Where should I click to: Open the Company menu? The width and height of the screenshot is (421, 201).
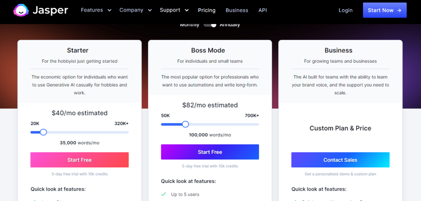(131, 10)
